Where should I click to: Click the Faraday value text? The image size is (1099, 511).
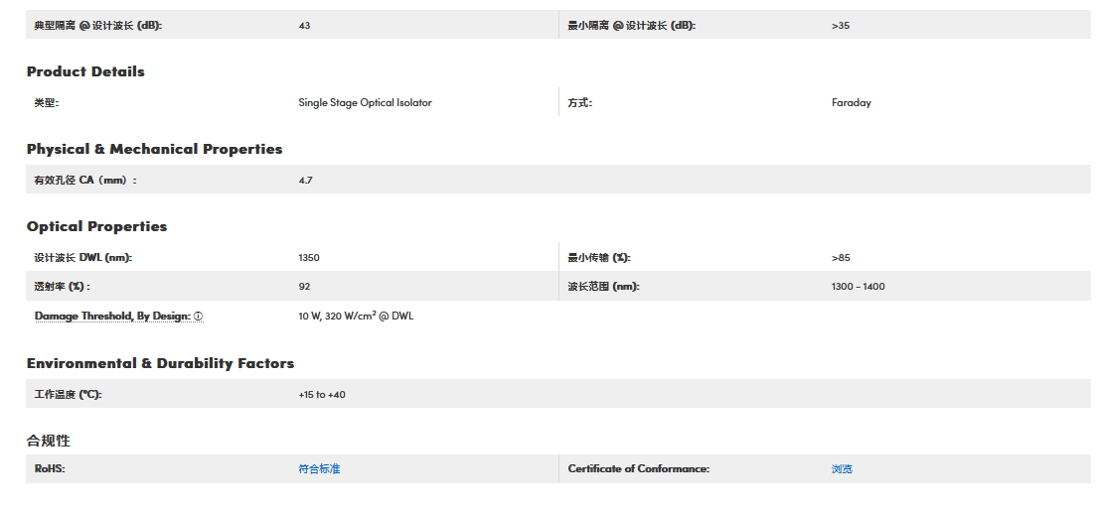click(851, 102)
